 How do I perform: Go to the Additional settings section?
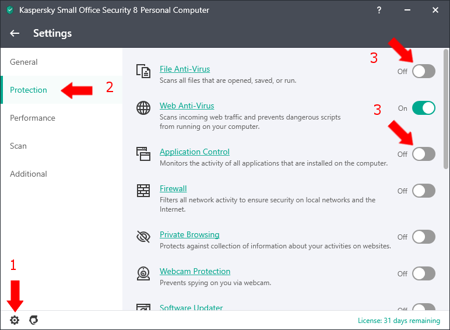coord(61,174)
